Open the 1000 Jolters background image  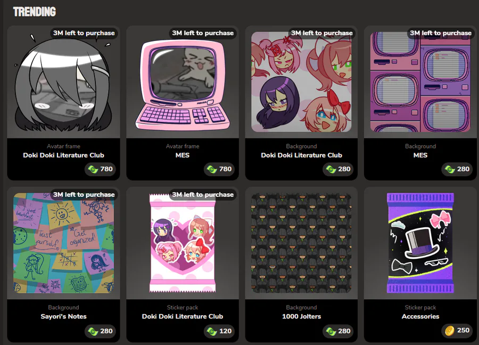tap(301, 243)
